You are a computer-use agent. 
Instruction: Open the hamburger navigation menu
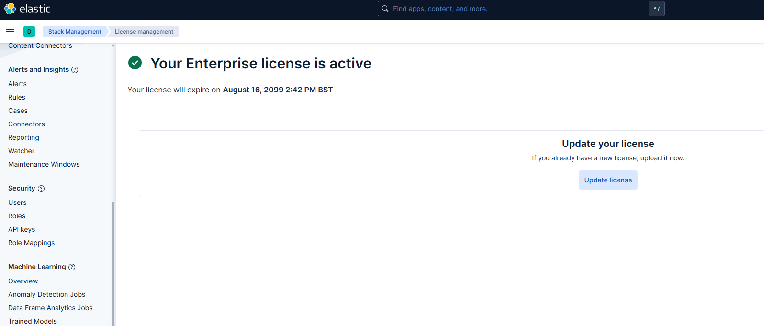tap(10, 32)
